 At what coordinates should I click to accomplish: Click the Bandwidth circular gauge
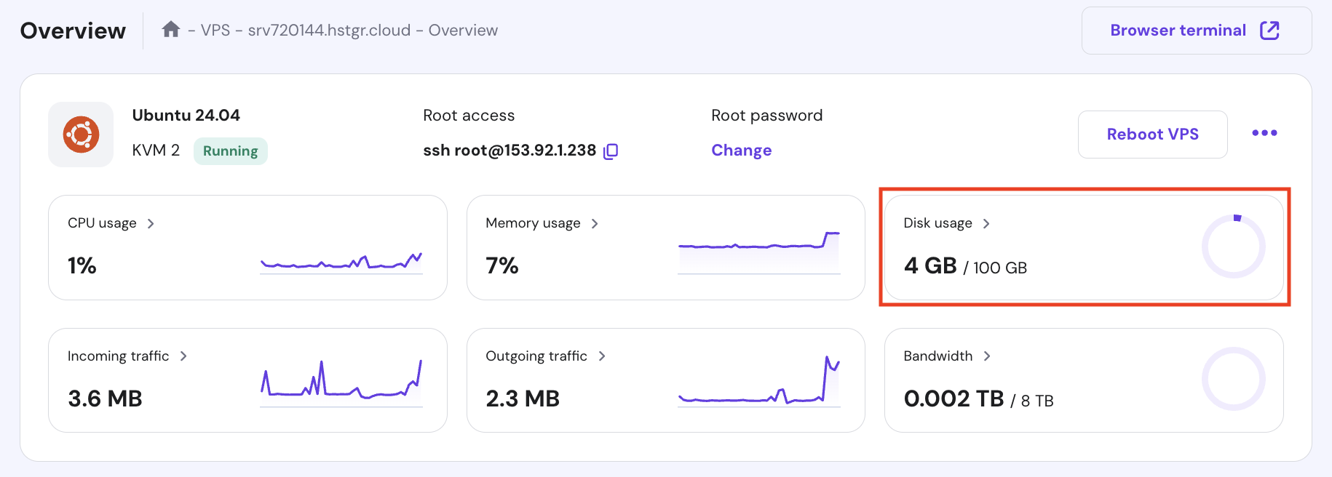click(1233, 379)
